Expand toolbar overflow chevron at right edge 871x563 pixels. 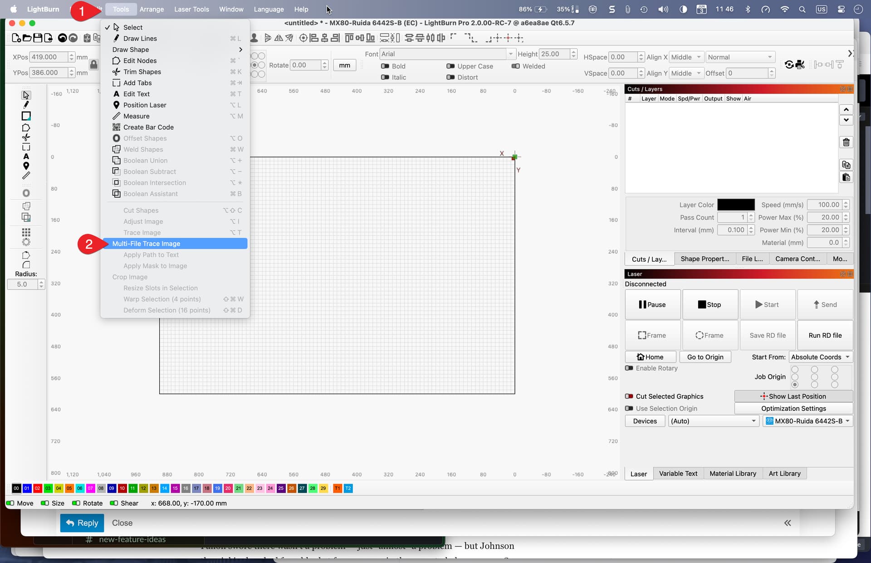pyautogui.click(x=850, y=54)
